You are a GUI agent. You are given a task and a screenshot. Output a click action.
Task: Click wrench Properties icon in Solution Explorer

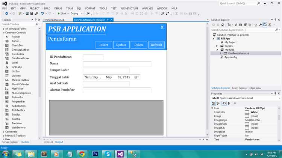(x=261, y=25)
